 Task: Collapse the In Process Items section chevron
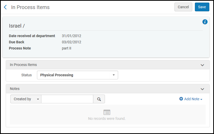click(202, 65)
